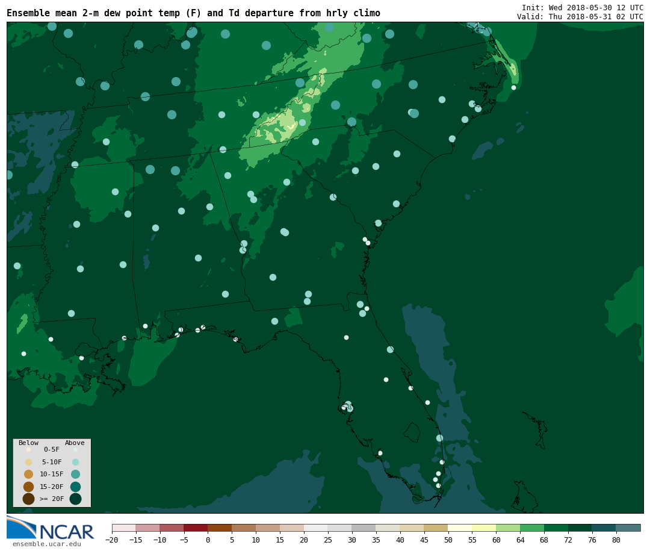Screen dimensions: 650x551
Task: Pick the pale yellow 50 to 55 colorbar swatch
Action: coord(460,528)
